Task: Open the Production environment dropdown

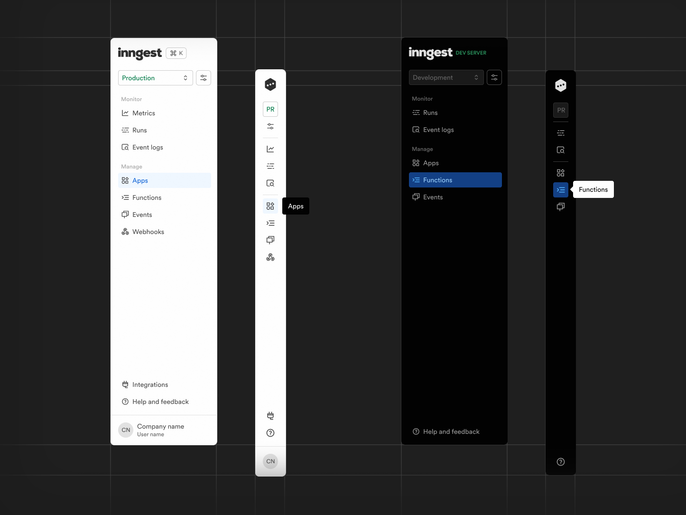Action: (x=156, y=77)
